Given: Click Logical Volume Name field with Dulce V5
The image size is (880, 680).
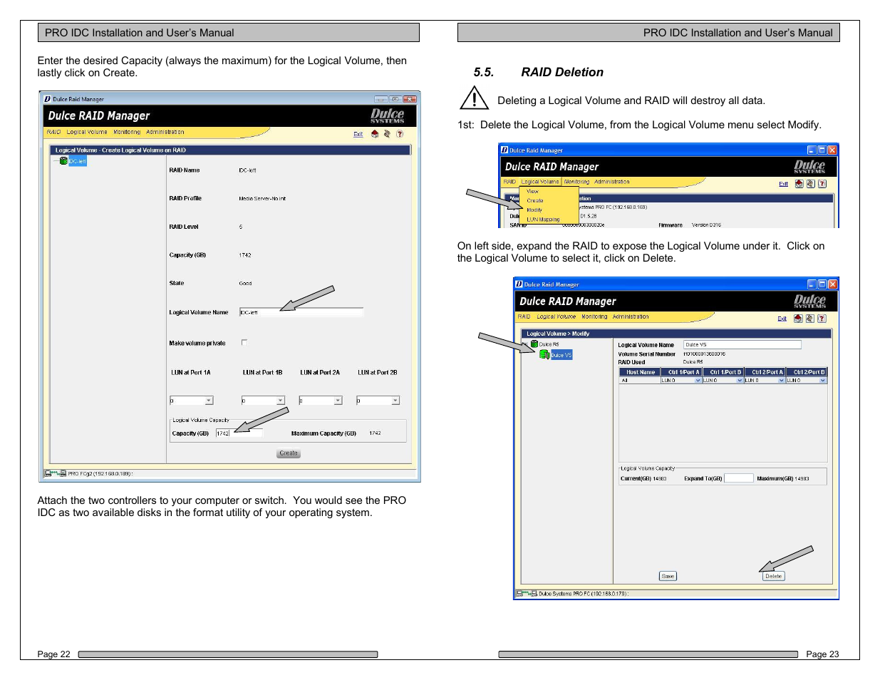Looking at the screenshot, I should (x=742, y=344).
